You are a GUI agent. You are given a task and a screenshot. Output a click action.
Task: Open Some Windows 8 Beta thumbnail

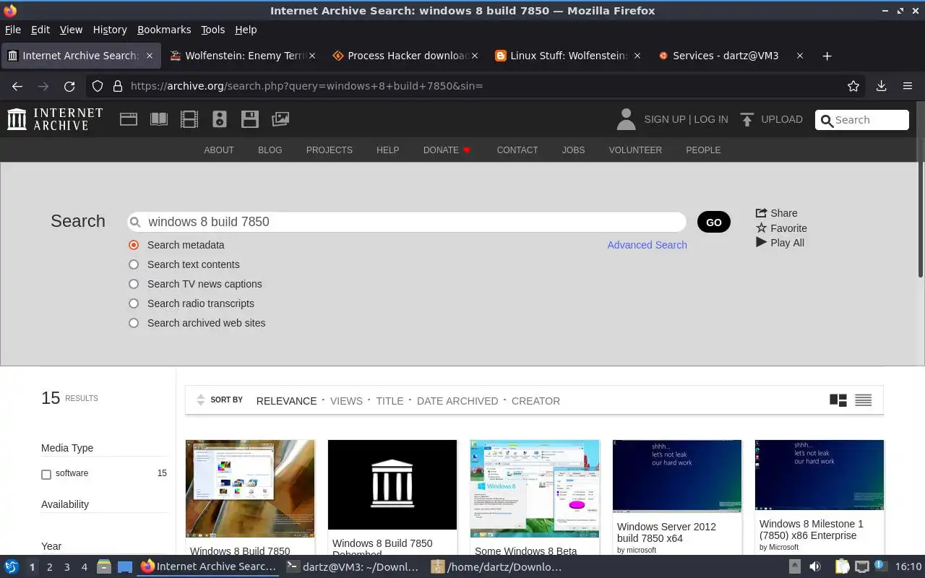535,488
